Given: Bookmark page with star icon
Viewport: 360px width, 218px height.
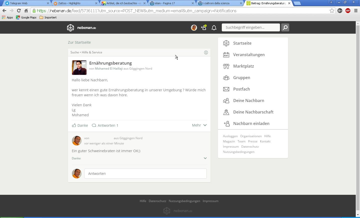Looking at the screenshot, I should click(332, 11).
